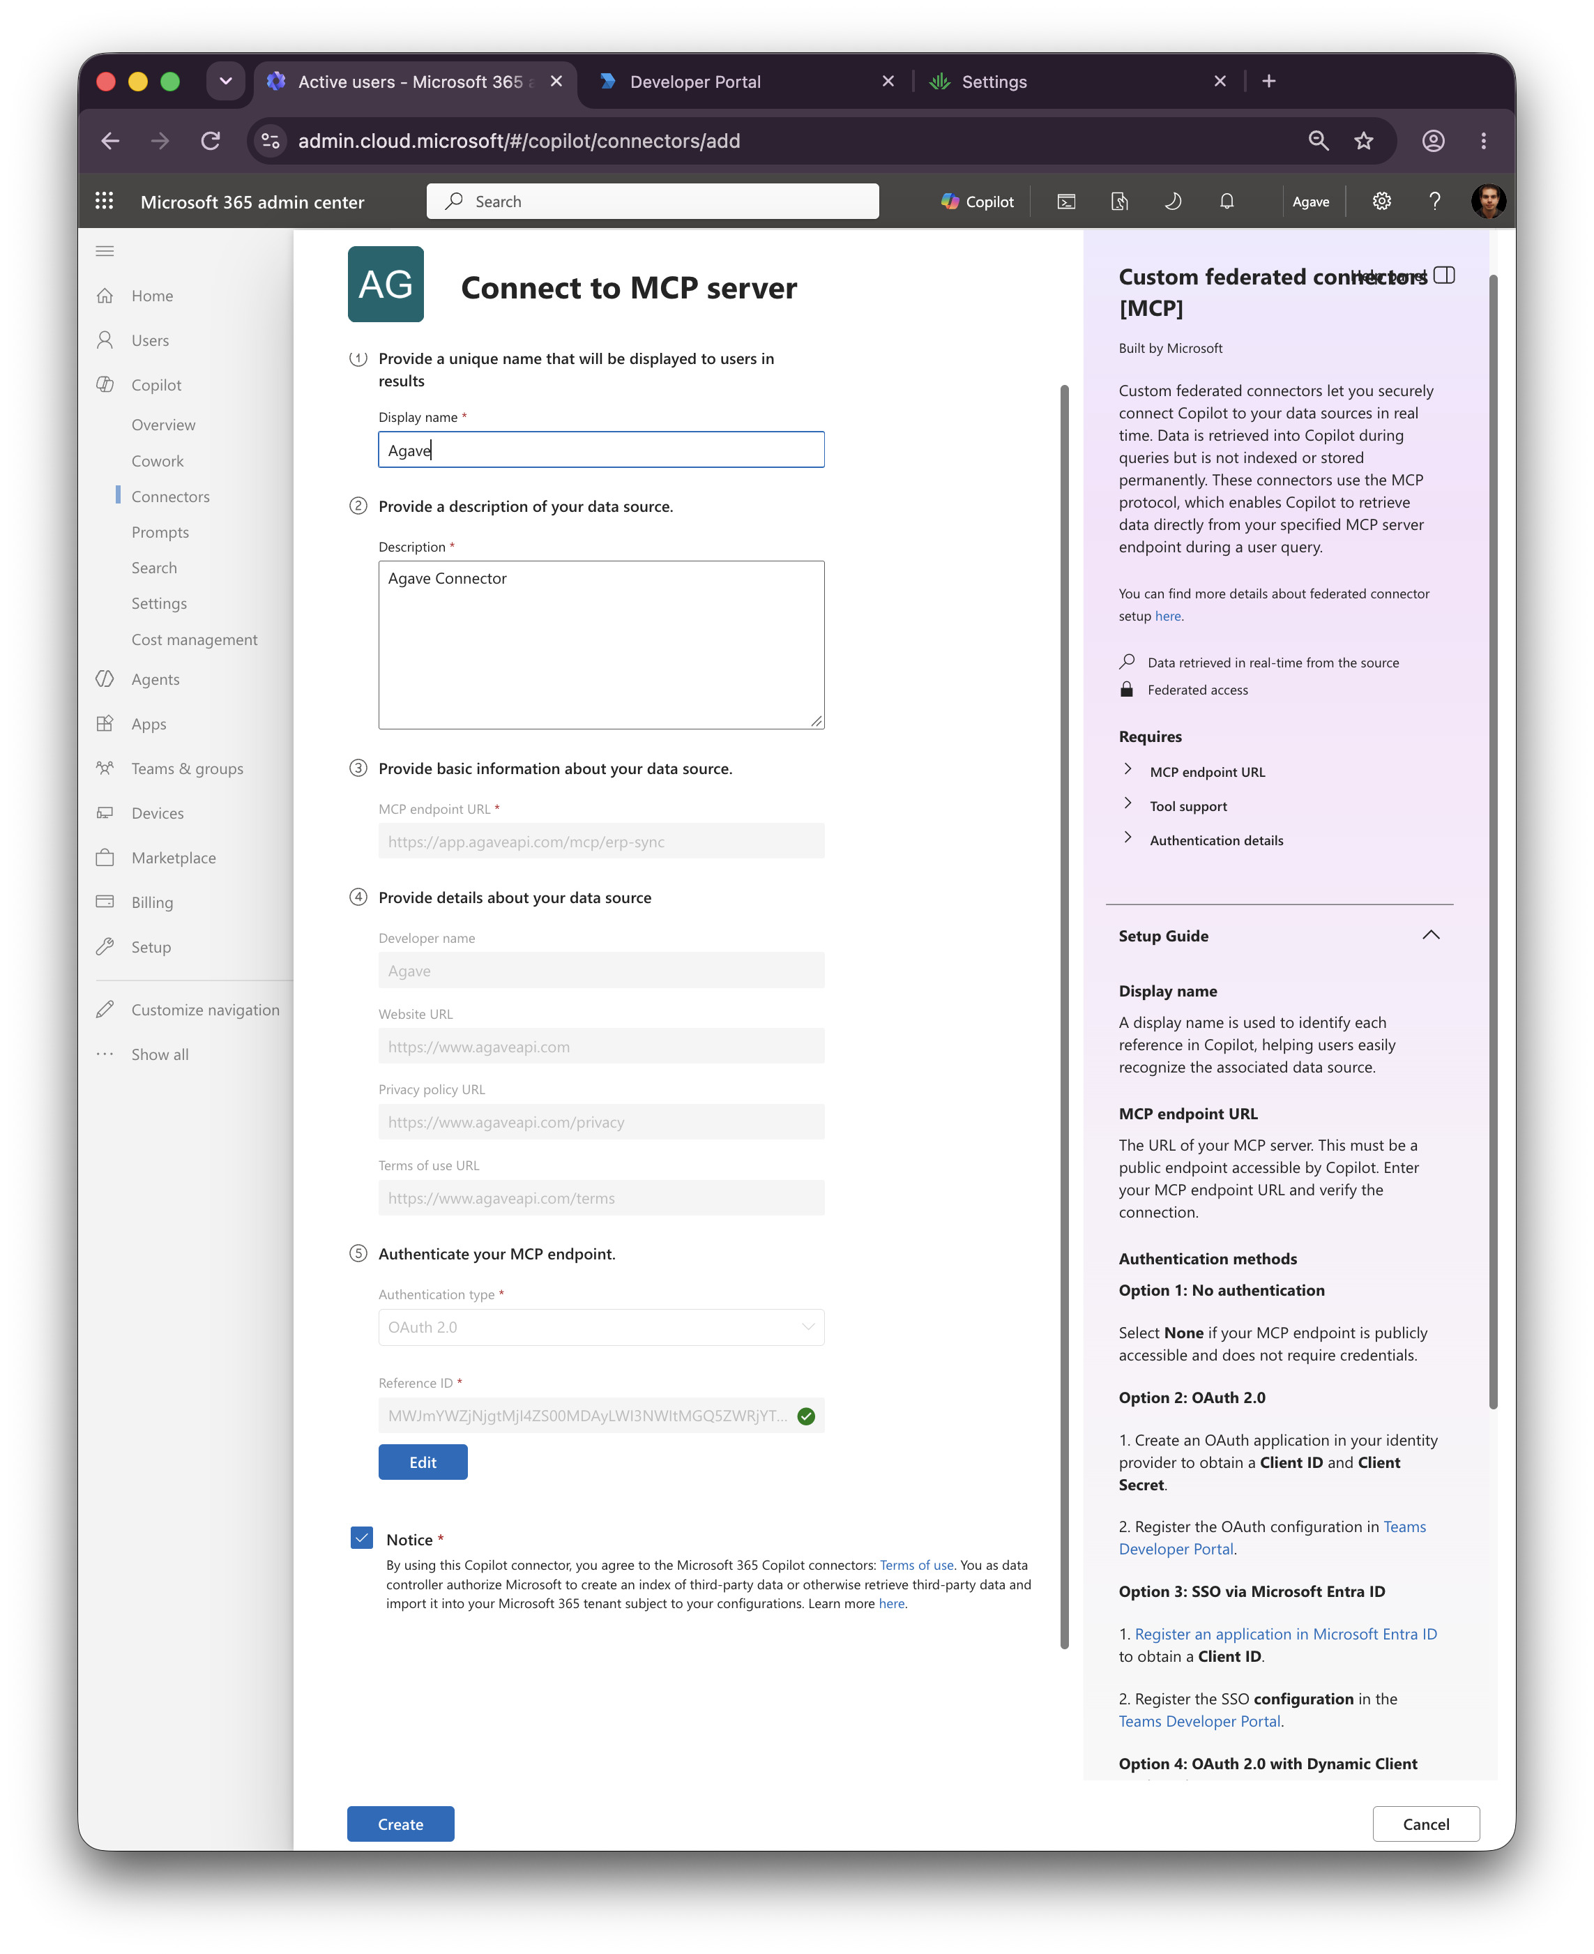Viewport: 1594px width, 1954px height.
Task: Click the admin center Search box
Action: click(652, 201)
